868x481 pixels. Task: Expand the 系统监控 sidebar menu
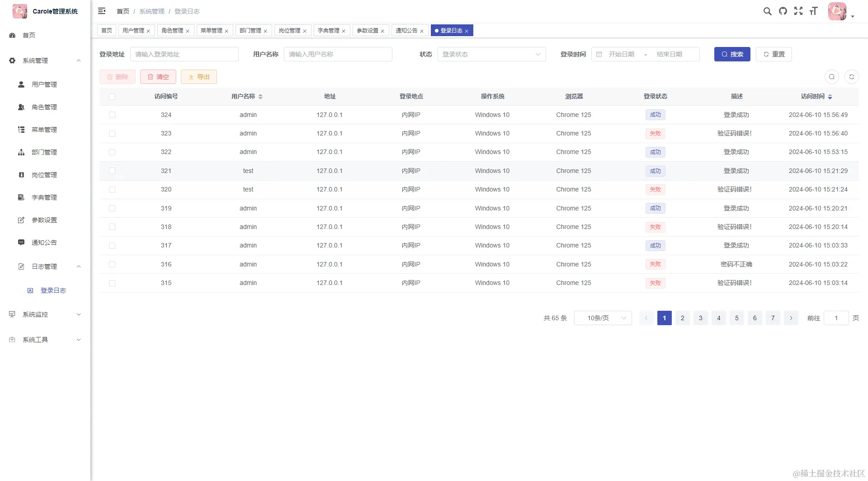pos(45,314)
